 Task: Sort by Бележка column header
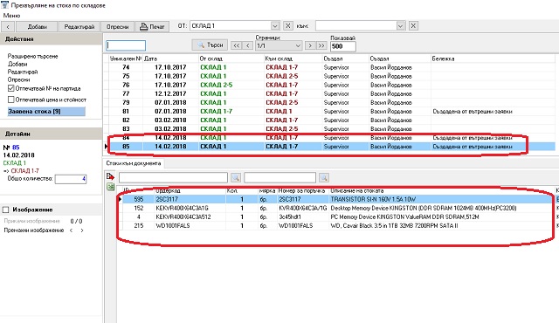[493, 58]
